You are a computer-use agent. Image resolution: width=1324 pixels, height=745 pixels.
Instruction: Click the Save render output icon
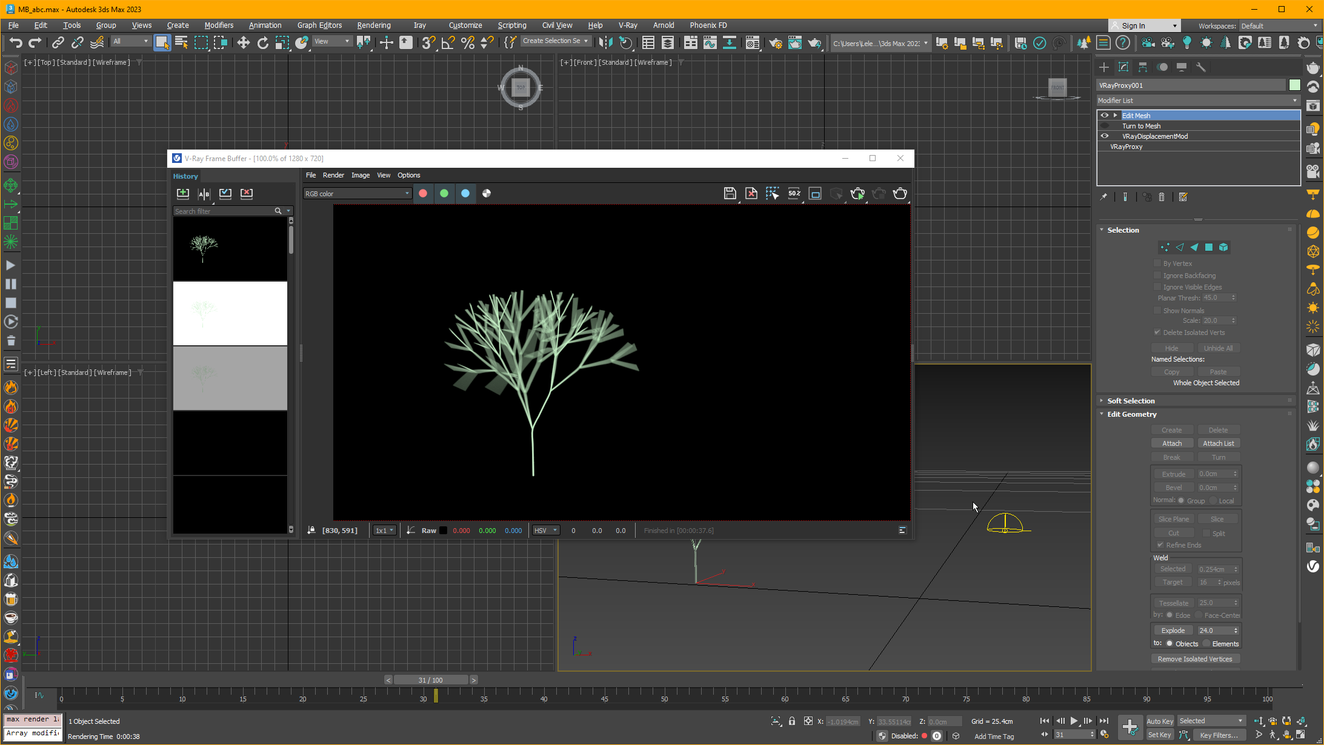coord(730,193)
